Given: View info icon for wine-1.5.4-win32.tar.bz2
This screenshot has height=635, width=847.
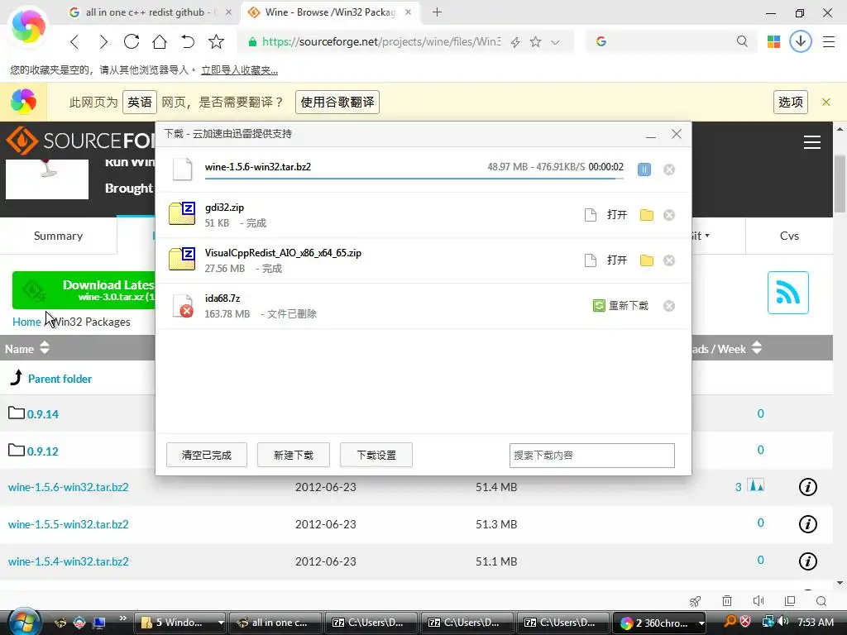Looking at the screenshot, I should coord(807,561).
